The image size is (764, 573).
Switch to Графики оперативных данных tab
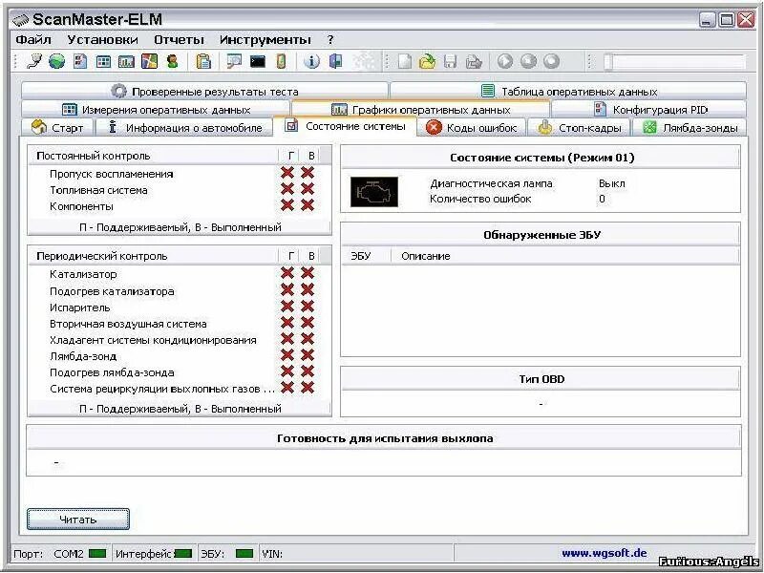[x=420, y=110]
